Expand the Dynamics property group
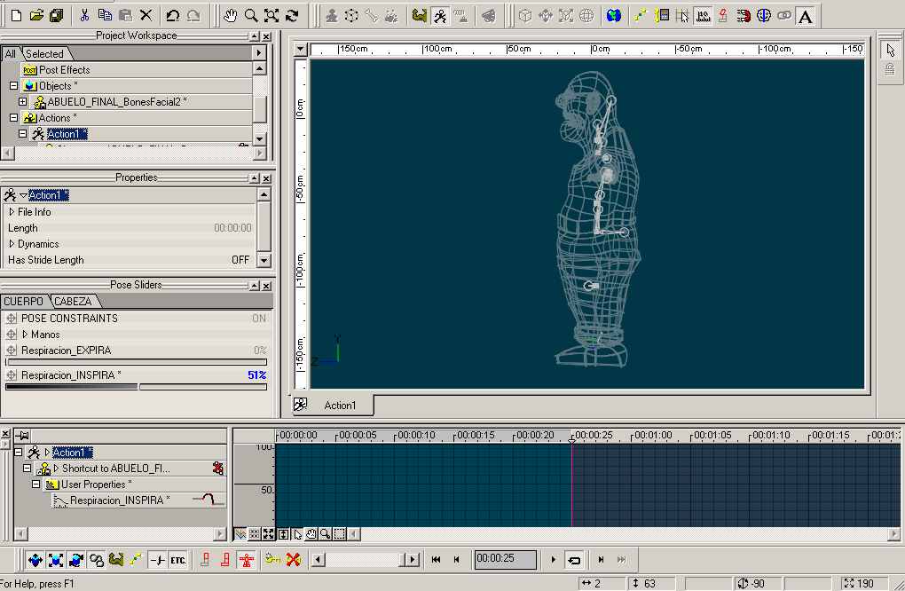 [12, 244]
